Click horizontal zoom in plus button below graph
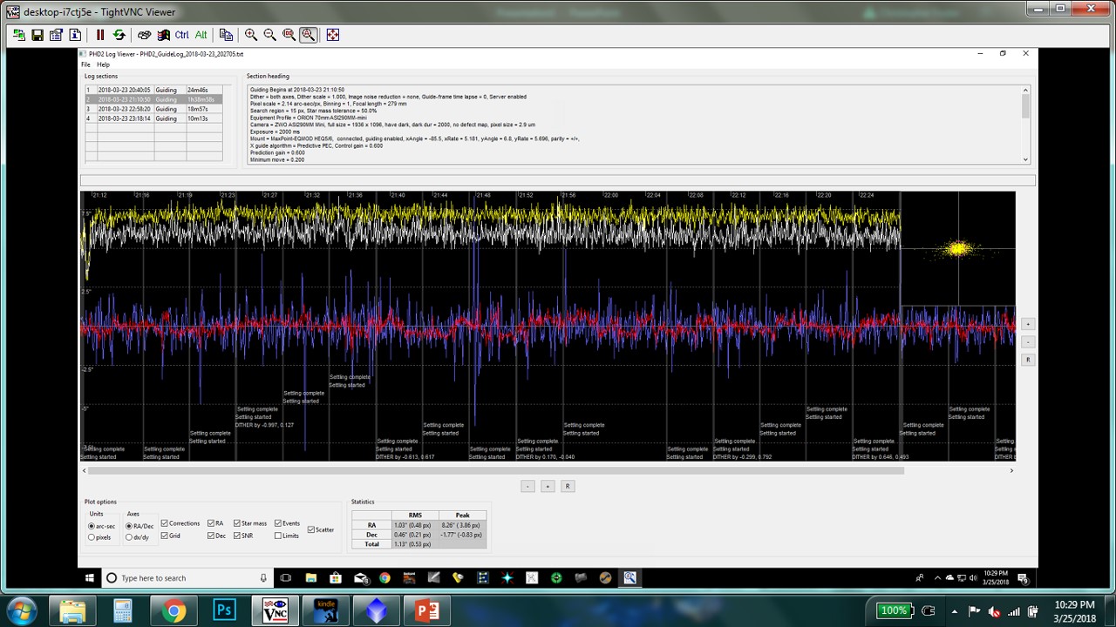 [x=548, y=486]
